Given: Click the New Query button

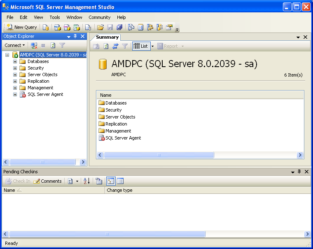Looking at the screenshot, I should click(x=22, y=27).
